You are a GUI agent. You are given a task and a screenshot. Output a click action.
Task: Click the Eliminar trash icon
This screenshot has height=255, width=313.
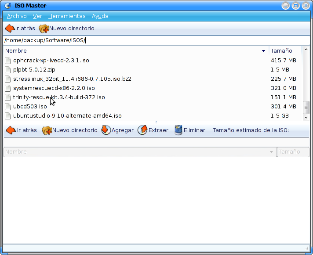(x=178, y=130)
